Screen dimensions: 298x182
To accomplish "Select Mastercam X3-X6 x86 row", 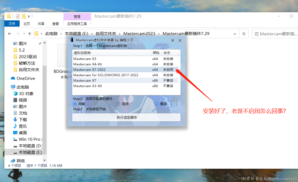I will point(125,86).
